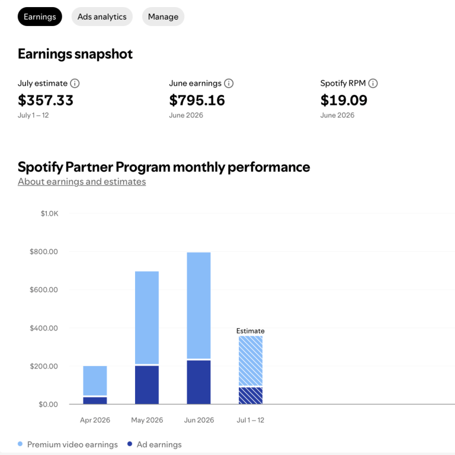Click the June earnings info icon

229,84
